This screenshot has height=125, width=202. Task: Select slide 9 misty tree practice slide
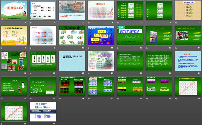(x=43, y=36)
